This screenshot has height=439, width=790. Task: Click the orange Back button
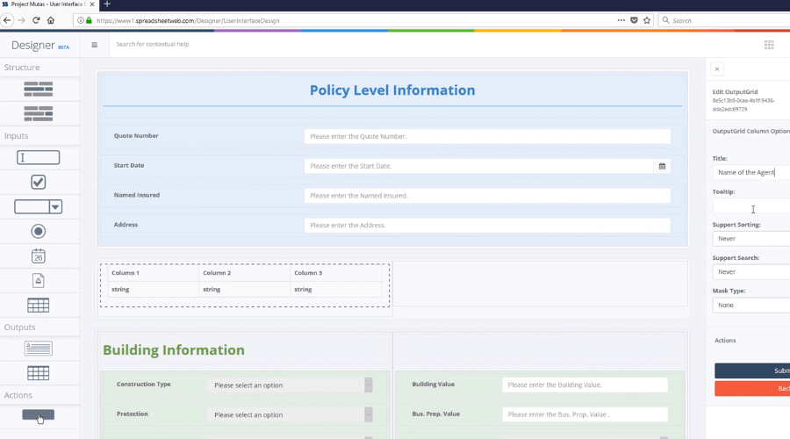752,388
